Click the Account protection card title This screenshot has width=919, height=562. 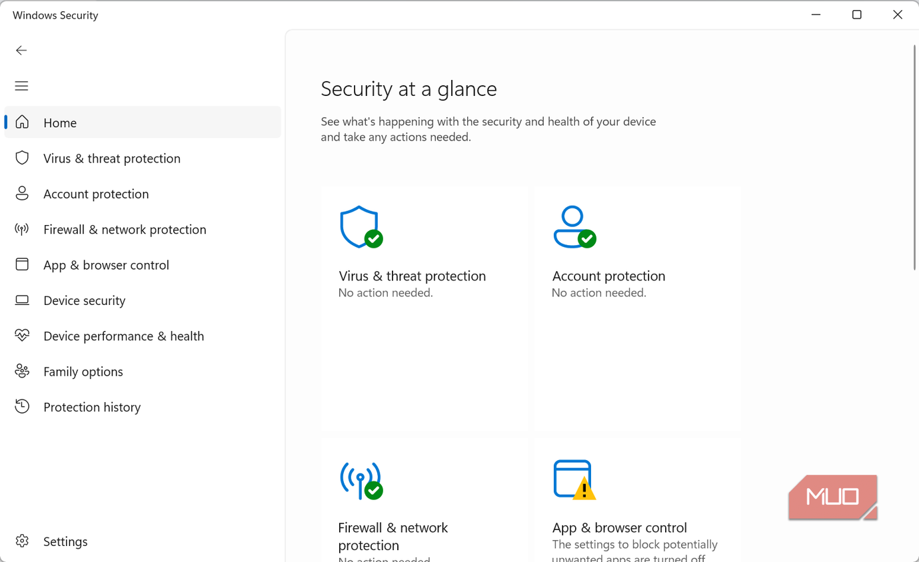click(608, 276)
